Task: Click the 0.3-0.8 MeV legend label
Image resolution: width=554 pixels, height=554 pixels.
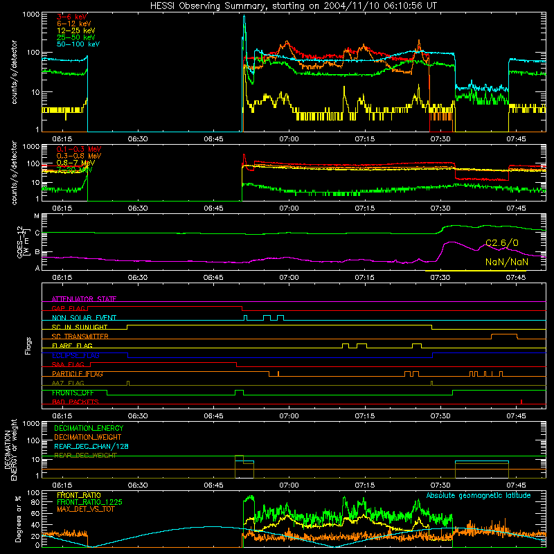Action: pos(79,156)
